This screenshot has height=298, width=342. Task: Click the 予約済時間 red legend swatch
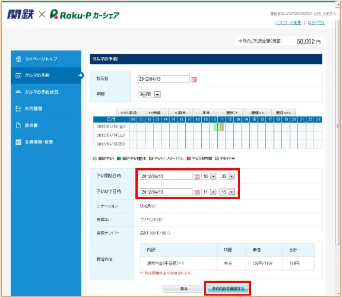[189, 158]
